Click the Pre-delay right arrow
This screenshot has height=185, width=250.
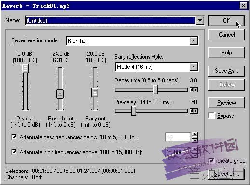pos(196,111)
